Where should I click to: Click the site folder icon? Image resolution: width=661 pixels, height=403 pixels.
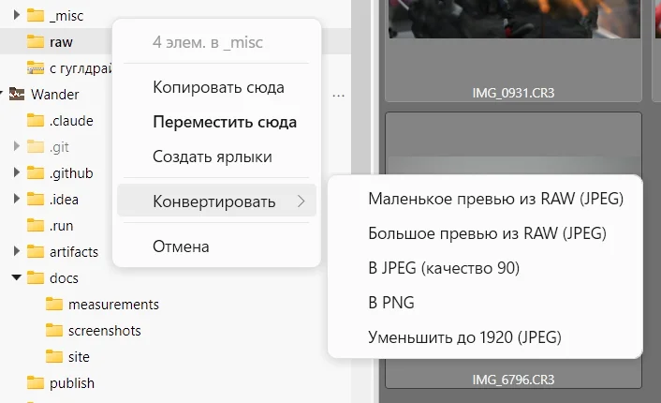pyautogui.click(x=54, y=356)
